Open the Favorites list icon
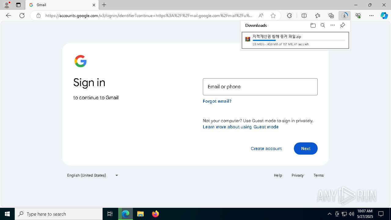 pyautogui.click(x=318, y=16)
